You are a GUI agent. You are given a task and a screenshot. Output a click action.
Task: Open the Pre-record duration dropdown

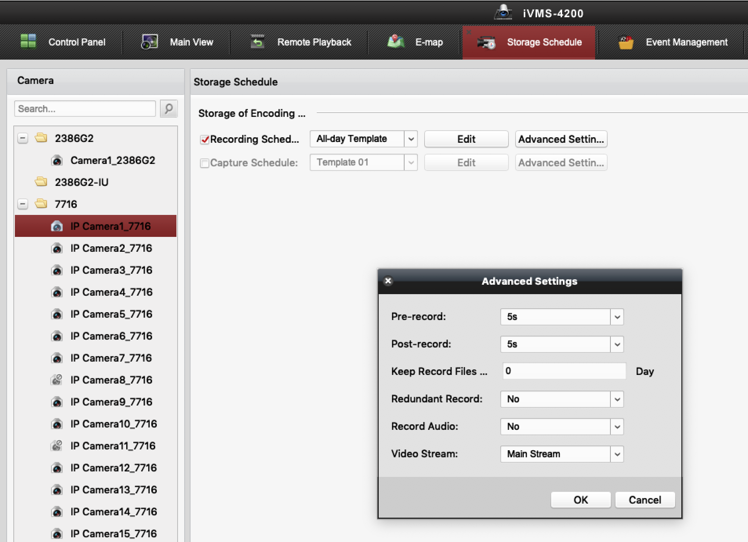[x=617, y=317]
